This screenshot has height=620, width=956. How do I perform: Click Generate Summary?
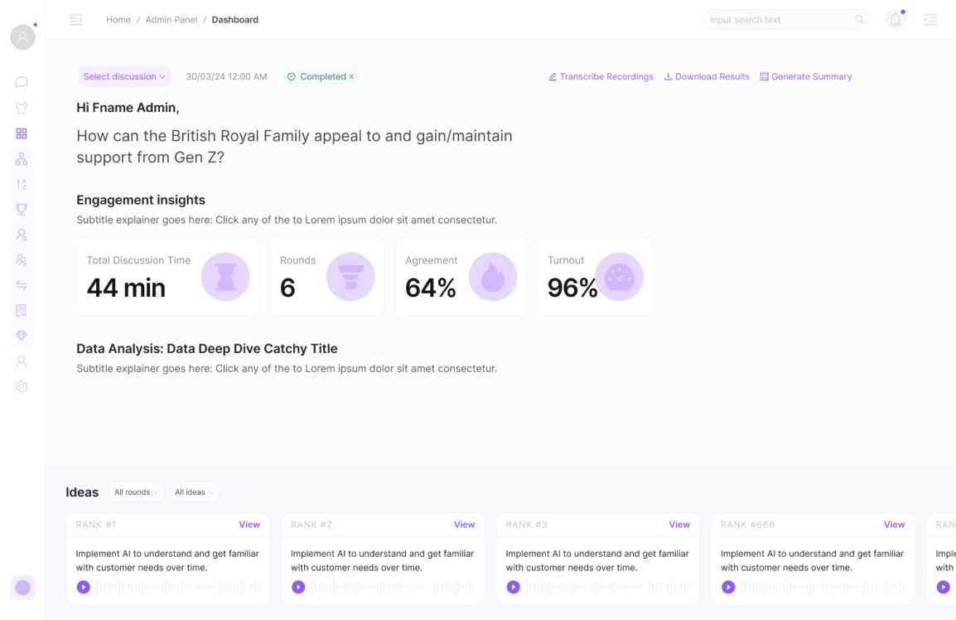pos(806,77)
